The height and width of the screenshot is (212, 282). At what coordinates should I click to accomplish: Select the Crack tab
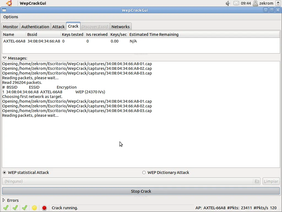click(x=73, y=26)
